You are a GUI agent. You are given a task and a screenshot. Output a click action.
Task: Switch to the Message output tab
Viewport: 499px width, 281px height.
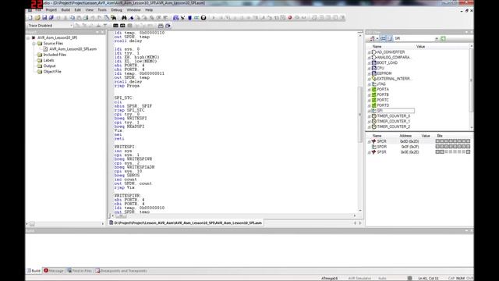[x=54, y=271]
